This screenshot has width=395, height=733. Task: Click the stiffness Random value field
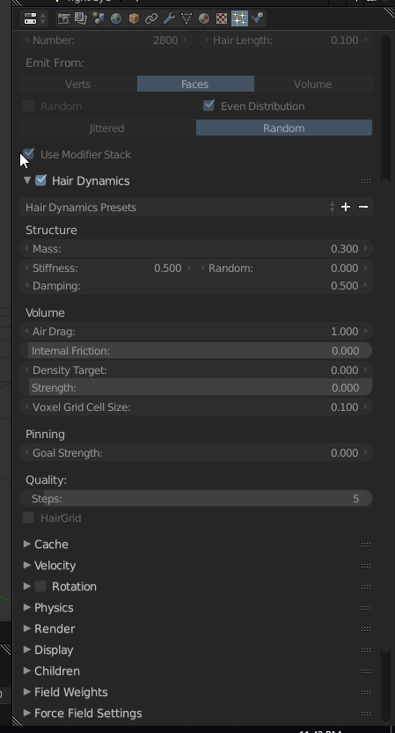point(284,268)
